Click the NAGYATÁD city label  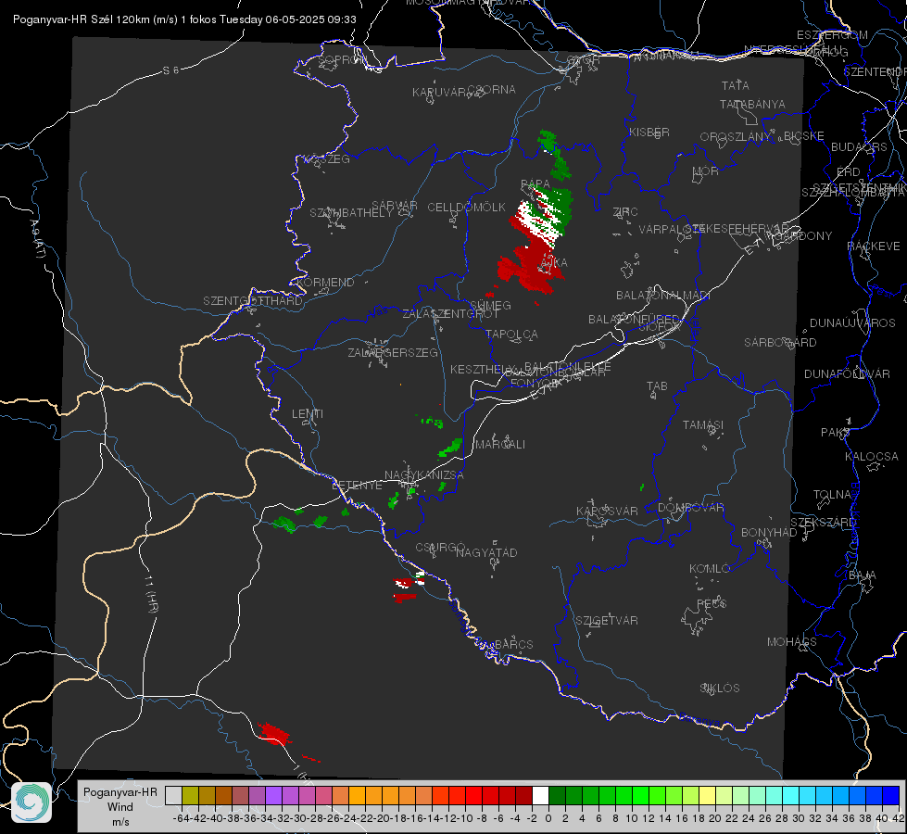486,552
